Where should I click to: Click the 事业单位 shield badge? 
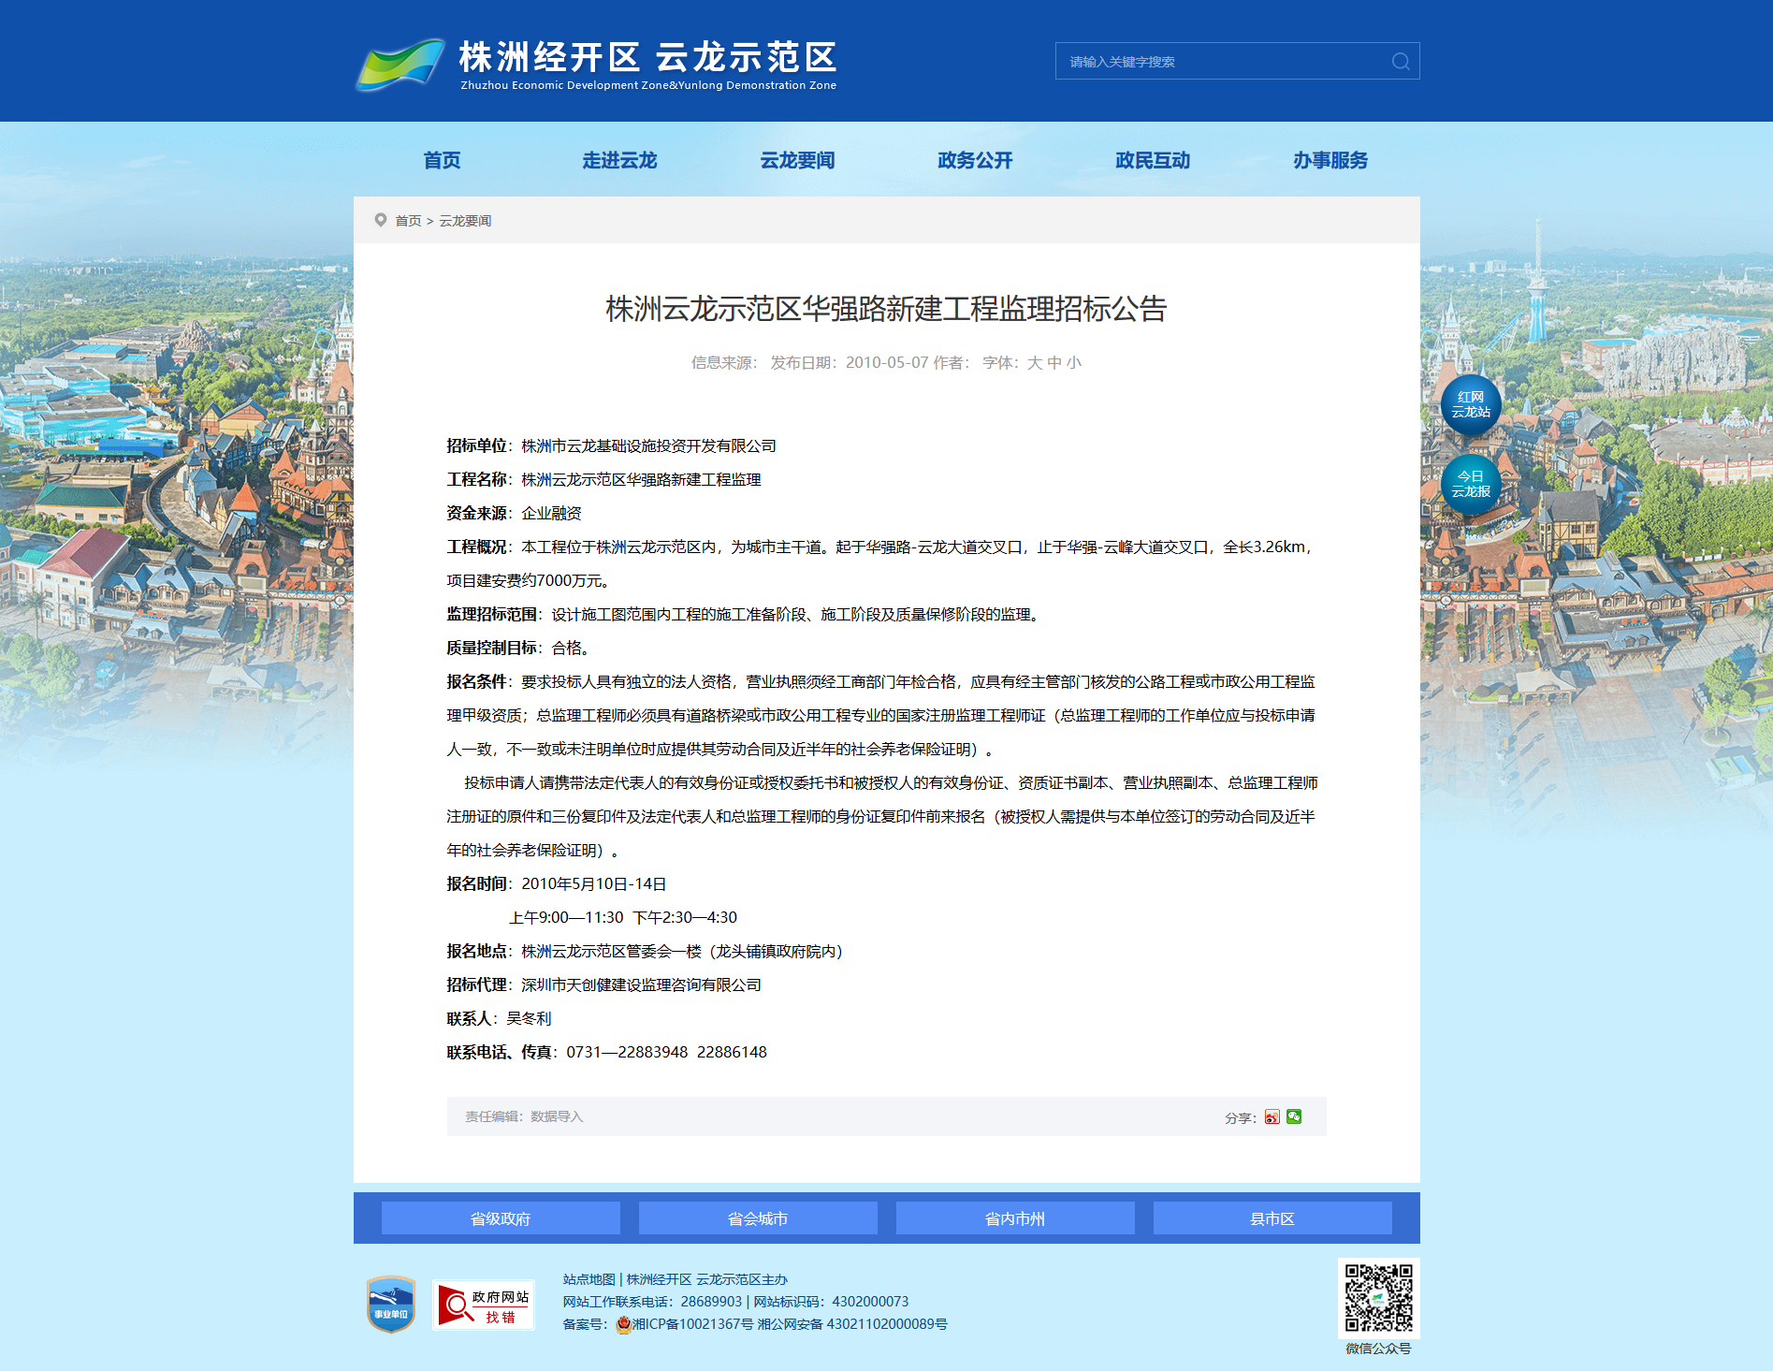390,1304
